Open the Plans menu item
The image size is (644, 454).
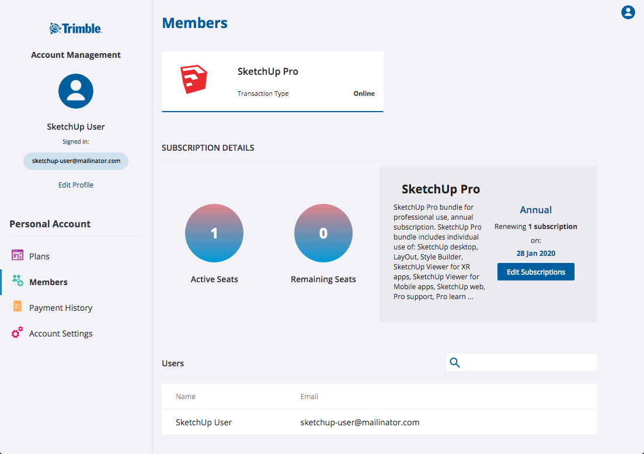pos(40,257)
